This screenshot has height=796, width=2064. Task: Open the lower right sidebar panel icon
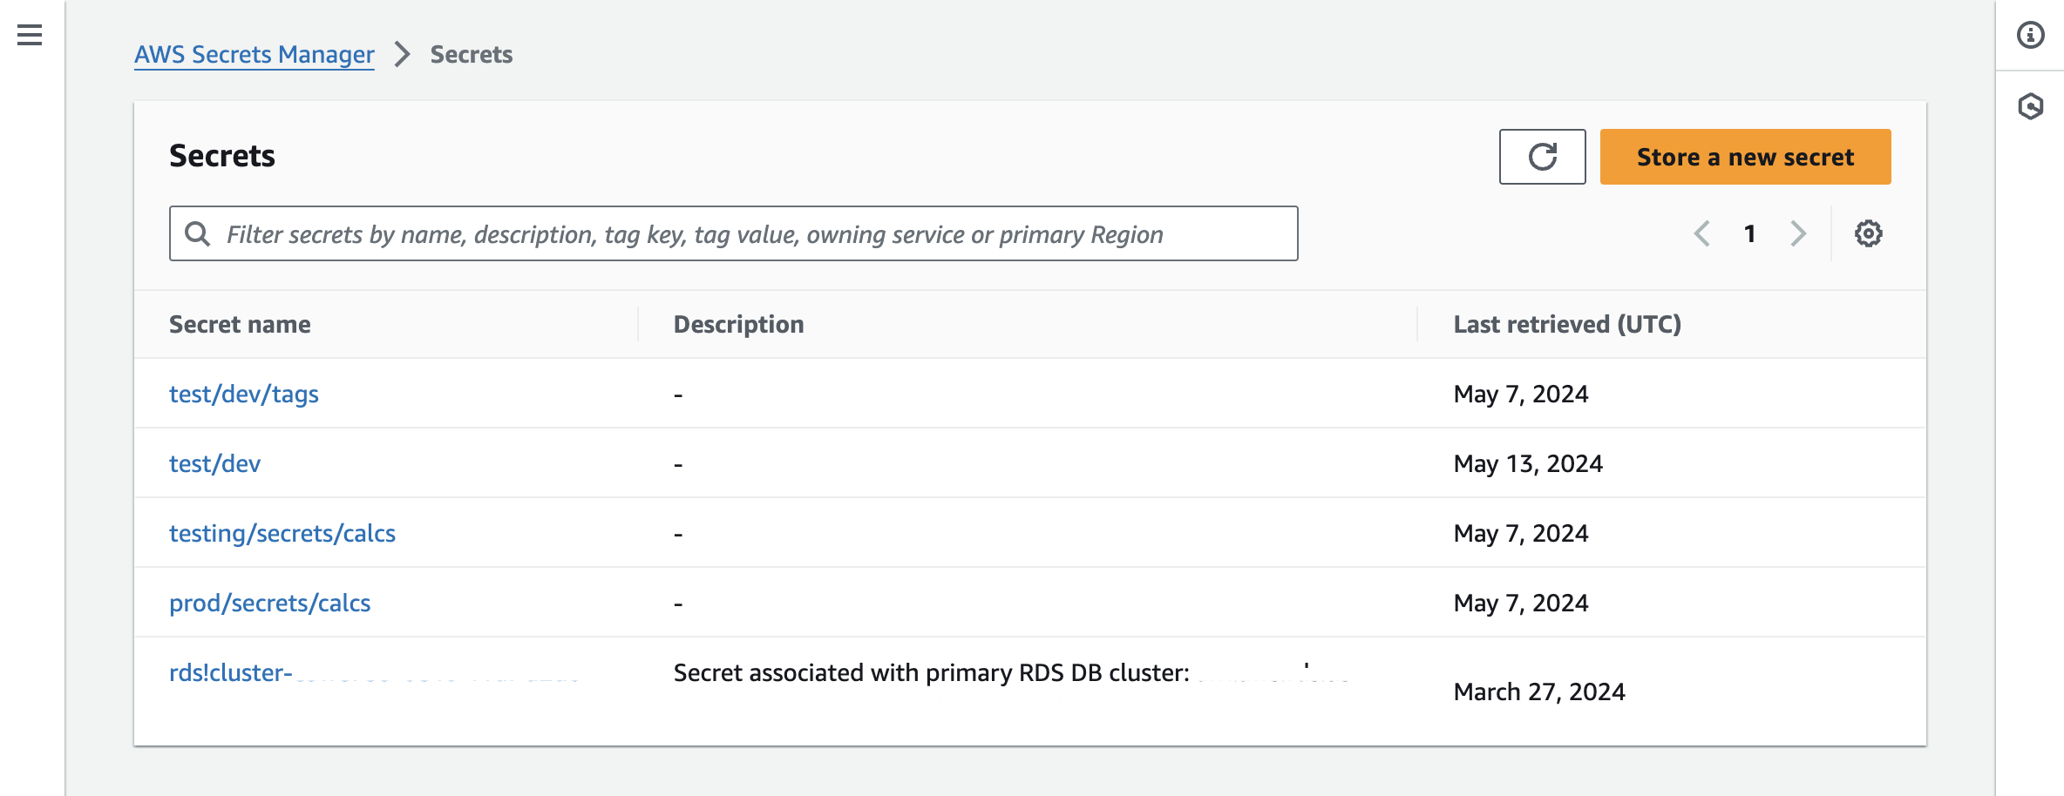2032,105
